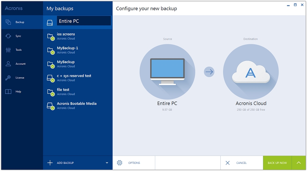Click the Entire PC source label
Viewport: 307px width, 171px height.
tap(167, 103)
